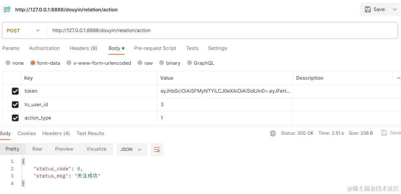Open the JSON format dropdown
Screen dimensions: 401x194
pyautogui.click(x=131, y=149)
